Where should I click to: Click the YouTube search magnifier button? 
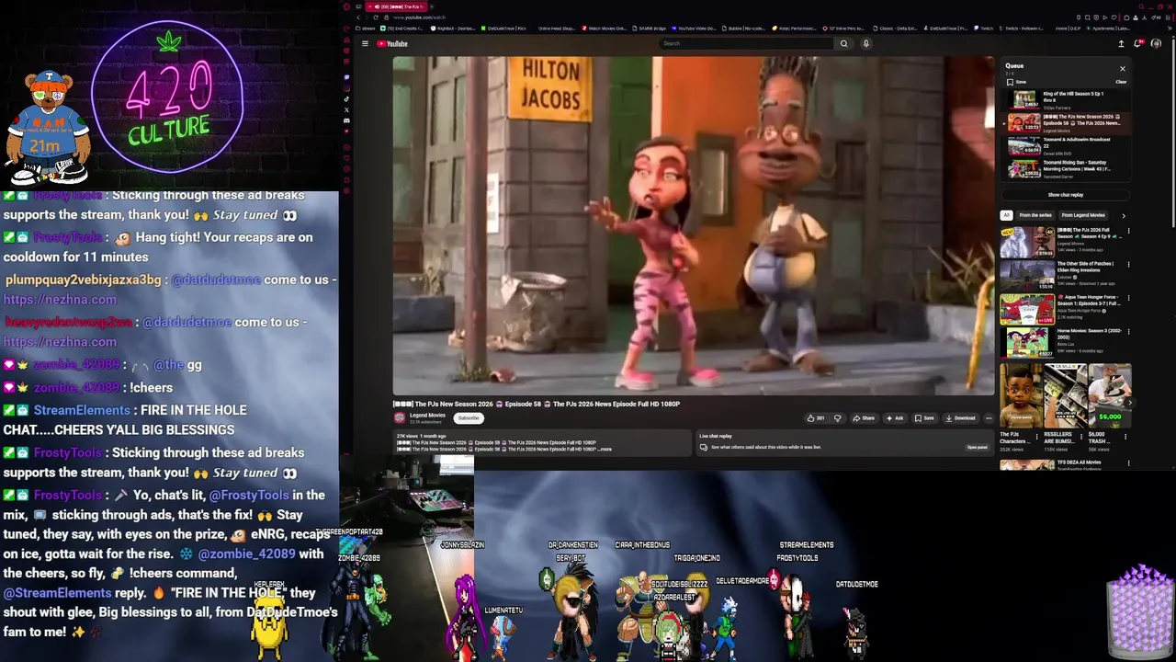pos(843,43)
